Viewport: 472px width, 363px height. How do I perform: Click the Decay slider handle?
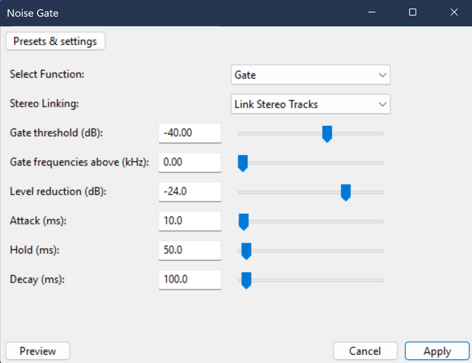pos(246,280)
